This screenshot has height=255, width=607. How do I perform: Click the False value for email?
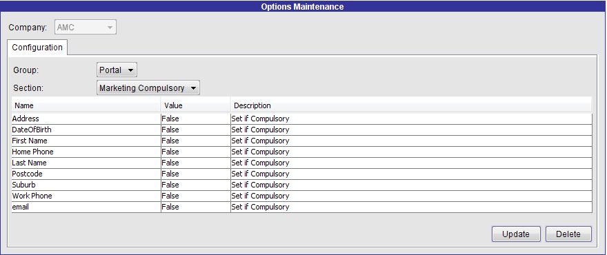(x=170, y=207)
